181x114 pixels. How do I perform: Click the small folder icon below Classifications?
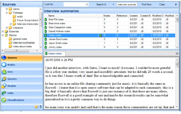point(36,106)
